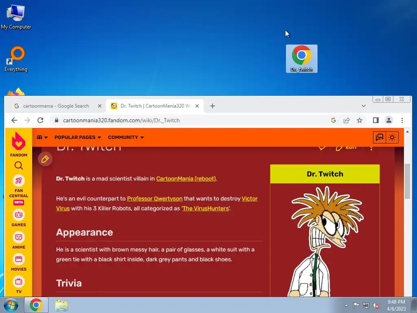The width and height of the screenshot is (417, 313).
Task: Share this page from address bar
Action: tap(347, 120)
